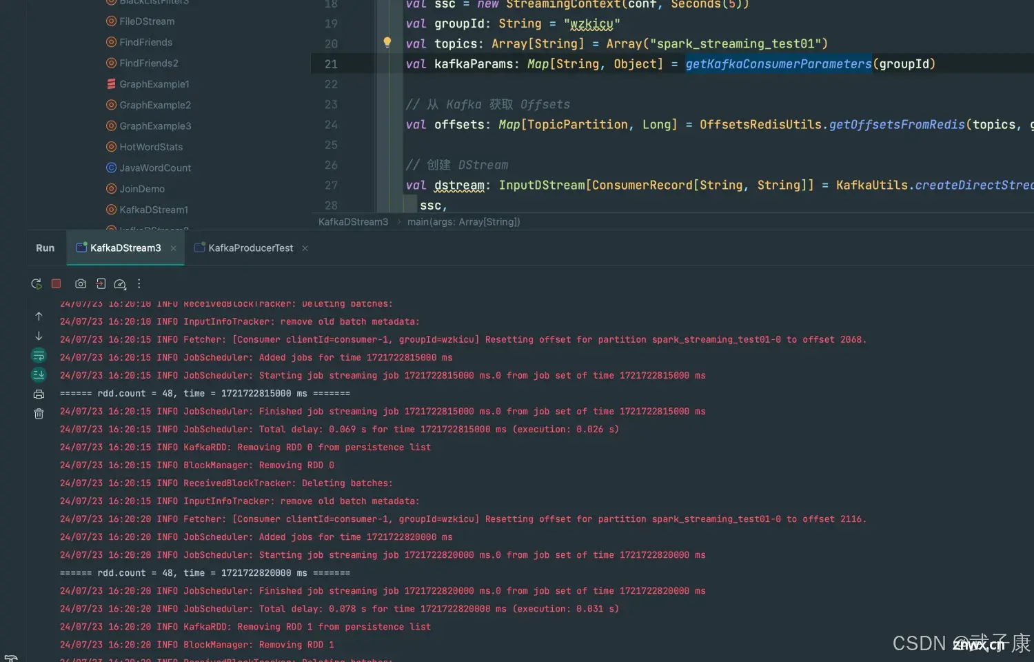Click createDirectStream method reference on line 27
1034x662 pixels.
pos(974,185)
